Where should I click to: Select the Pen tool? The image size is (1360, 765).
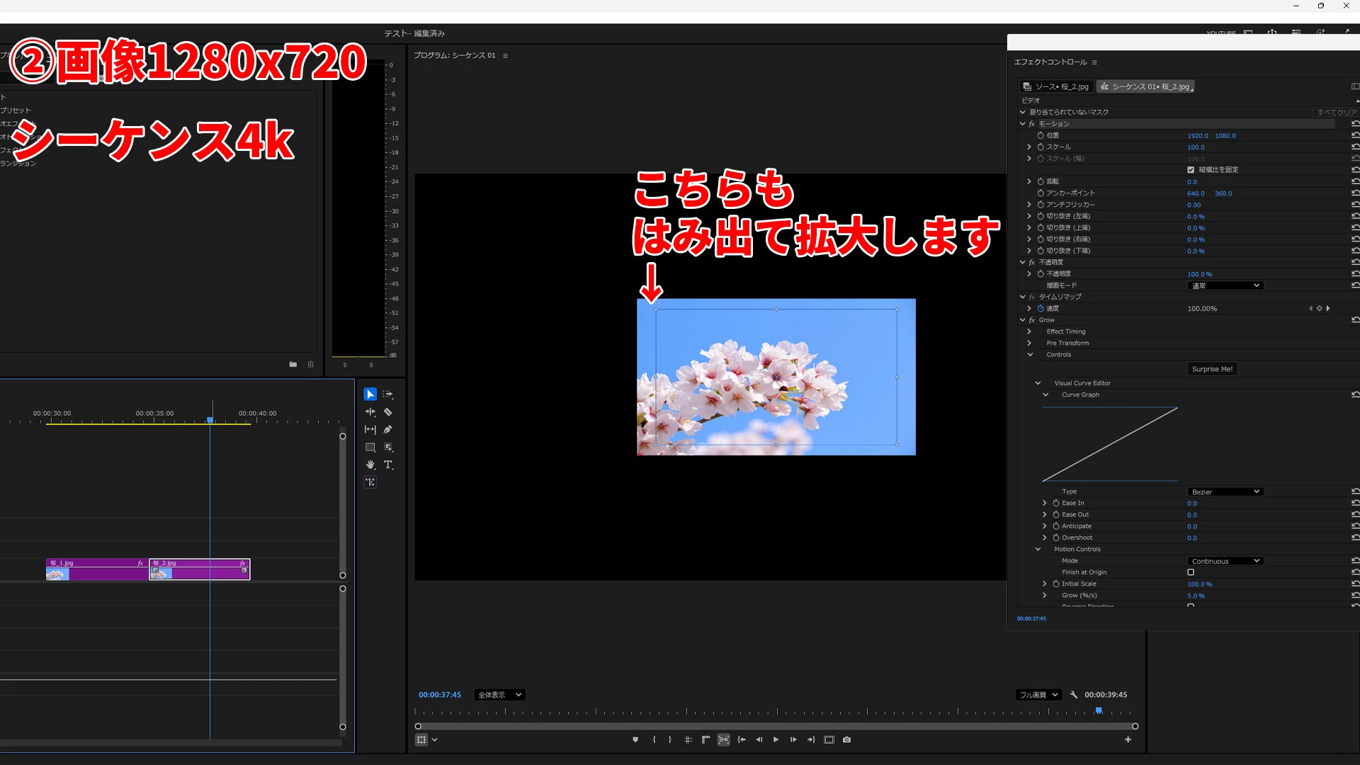coord(388,429)
